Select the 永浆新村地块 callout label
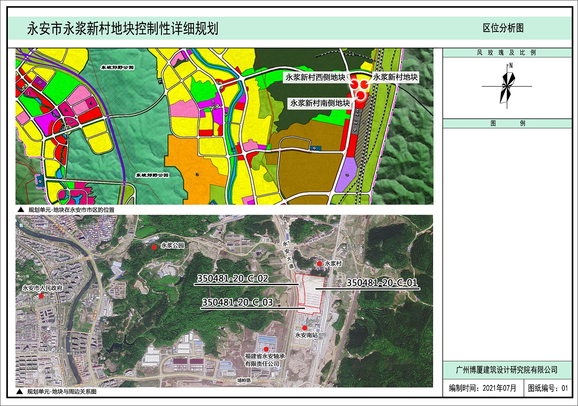 coord(395,77)
